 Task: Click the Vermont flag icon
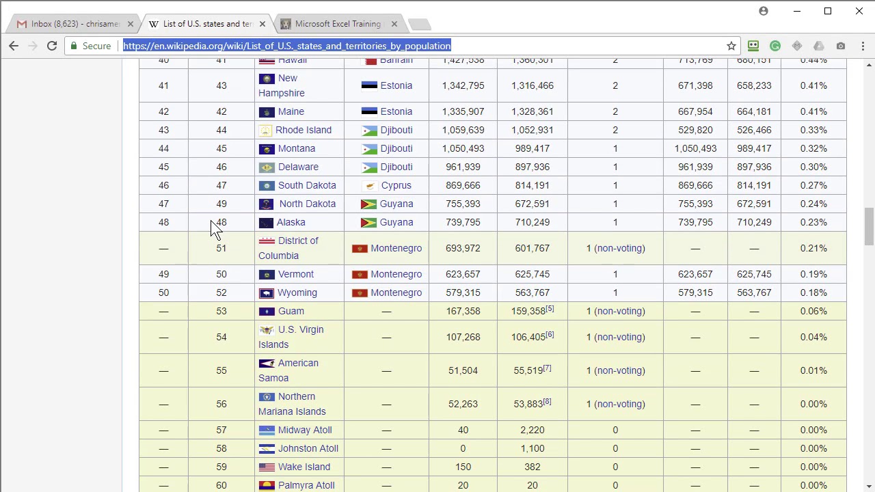(267, 274)
